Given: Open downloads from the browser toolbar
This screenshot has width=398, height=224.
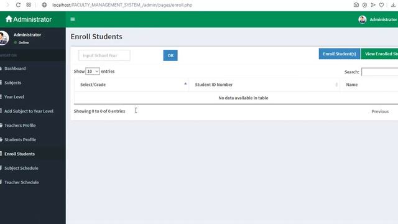Looking at the screenshot, I should 393,5.
